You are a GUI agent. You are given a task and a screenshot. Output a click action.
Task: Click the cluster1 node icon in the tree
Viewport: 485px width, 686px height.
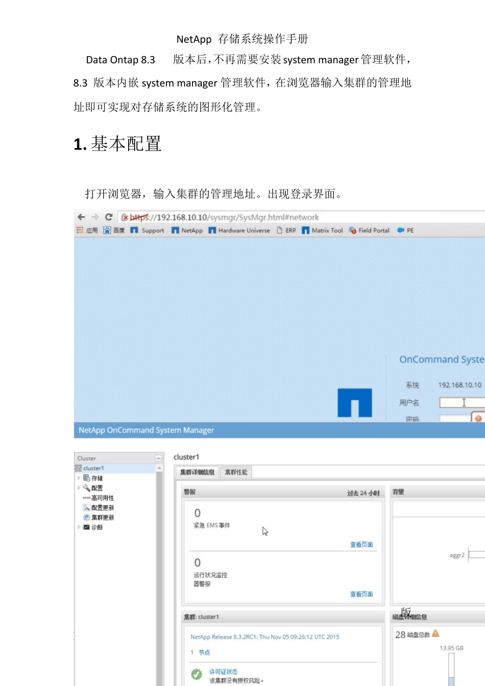pos(79,468)
